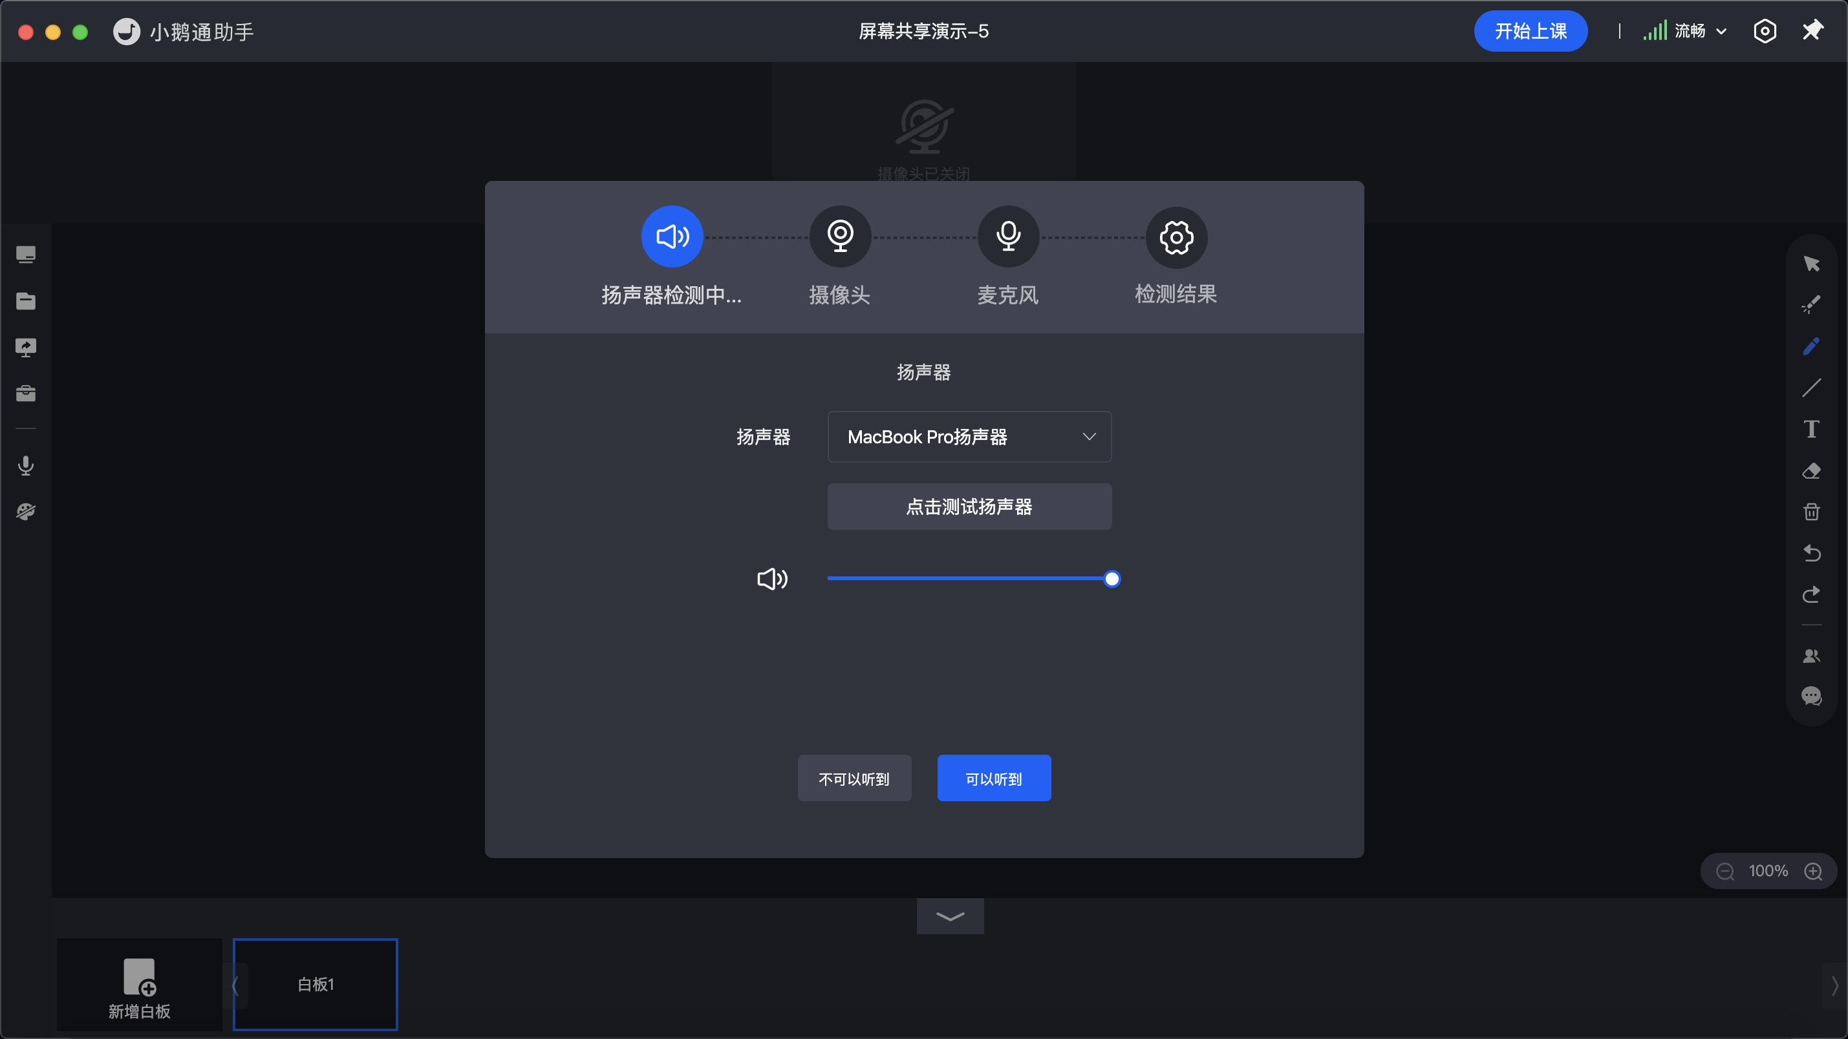
Task: Click the 小鹅通助手 app logo
Action: coord(126,32)
